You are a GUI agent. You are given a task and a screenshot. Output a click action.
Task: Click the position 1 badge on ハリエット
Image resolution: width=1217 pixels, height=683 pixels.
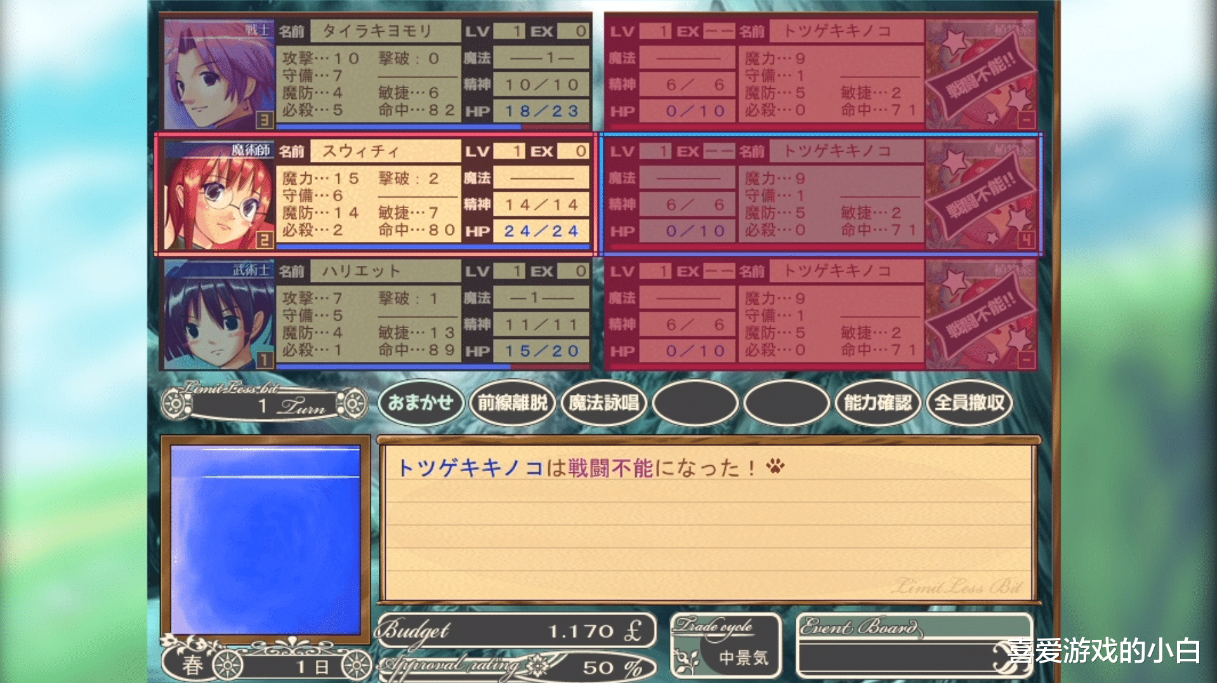[x=264, y=360]
